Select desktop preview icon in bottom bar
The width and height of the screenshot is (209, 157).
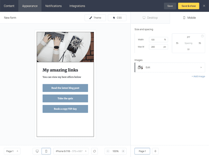[37, 151]
